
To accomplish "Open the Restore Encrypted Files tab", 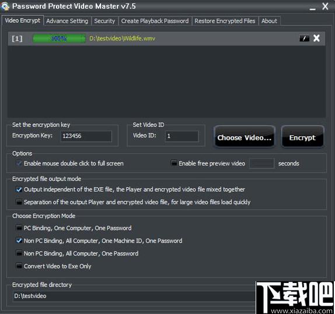I will click(x=225, y=21).
